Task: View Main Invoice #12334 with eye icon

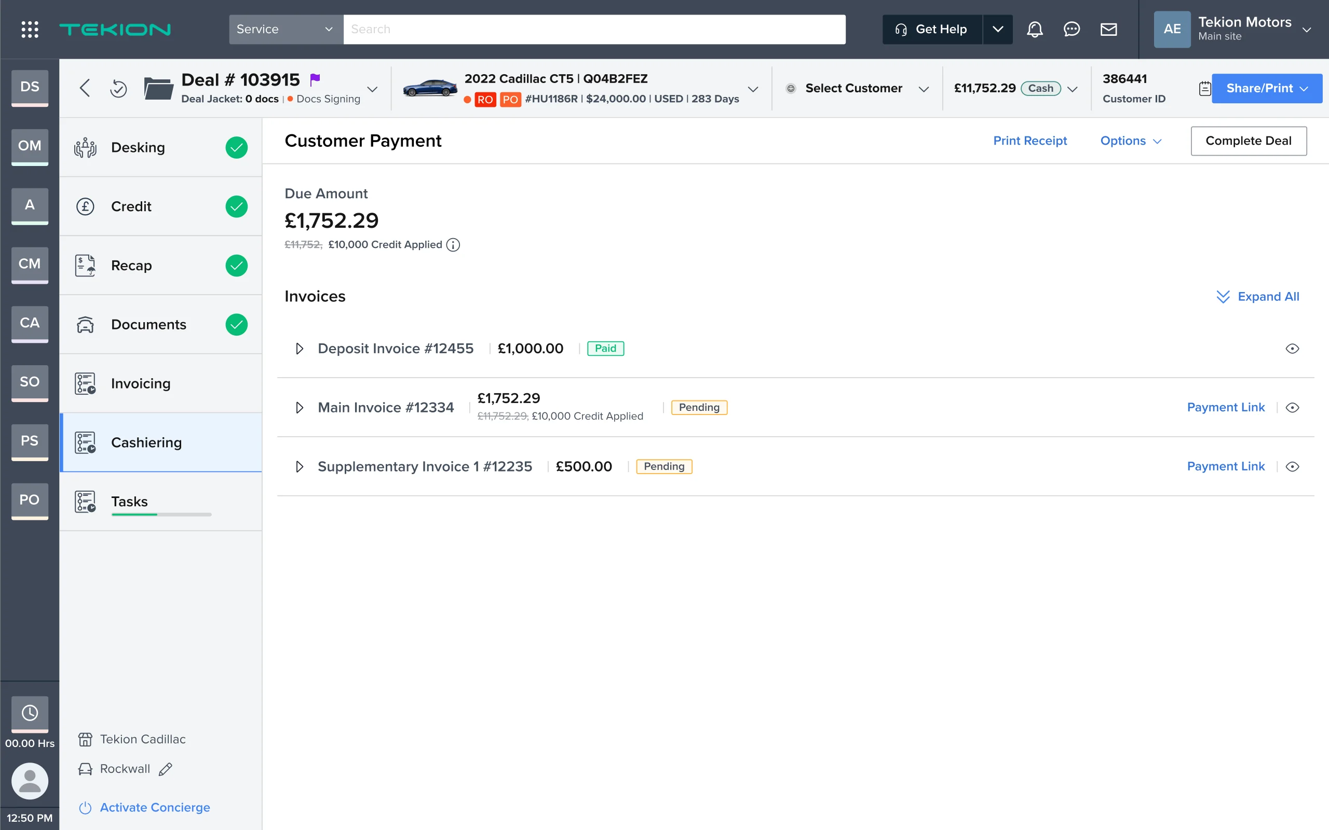Action: tap(1292, 407)
